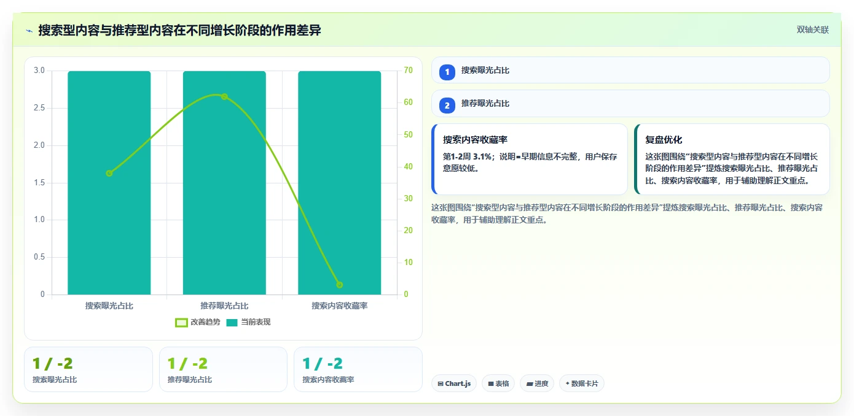
Task: Click trend line point near 搜索内容收藏率 bottom
Action: pyautogui.click(x=340, y=285)
